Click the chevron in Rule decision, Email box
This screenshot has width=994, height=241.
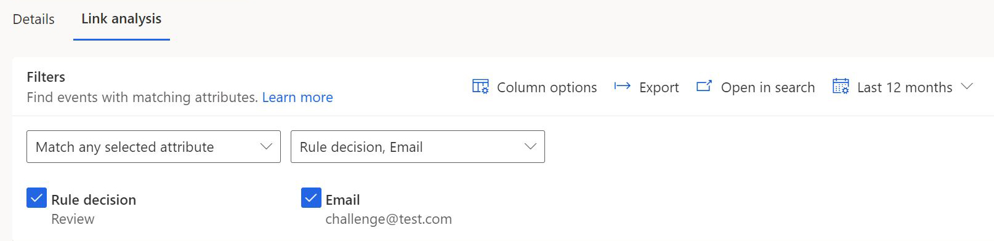pyautogui.click(x=530, y=146)
